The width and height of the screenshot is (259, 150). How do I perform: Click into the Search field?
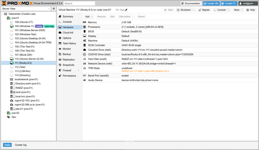79,4
